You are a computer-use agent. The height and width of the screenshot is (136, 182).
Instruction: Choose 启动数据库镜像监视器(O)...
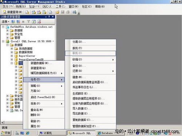point(91,82)
